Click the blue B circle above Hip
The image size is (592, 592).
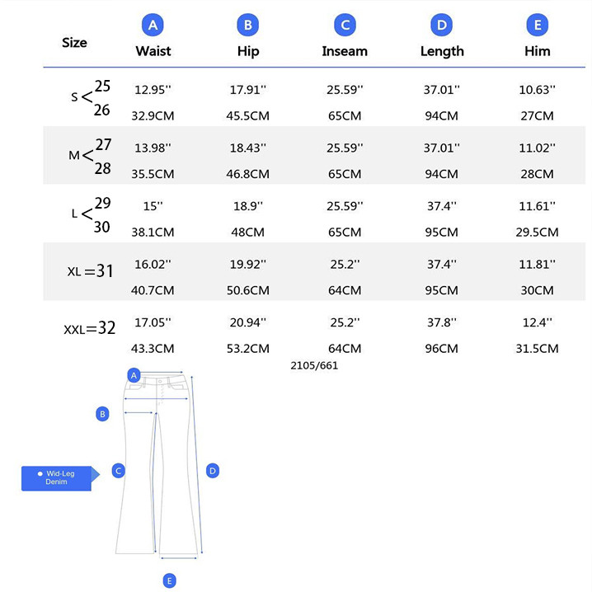[248, 26]
